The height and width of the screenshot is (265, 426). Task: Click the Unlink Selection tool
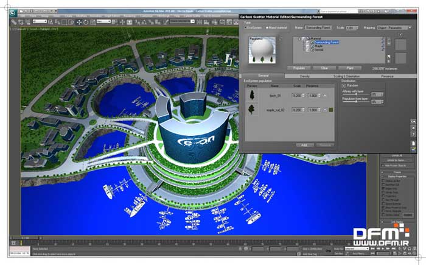[x=21, y=22]
